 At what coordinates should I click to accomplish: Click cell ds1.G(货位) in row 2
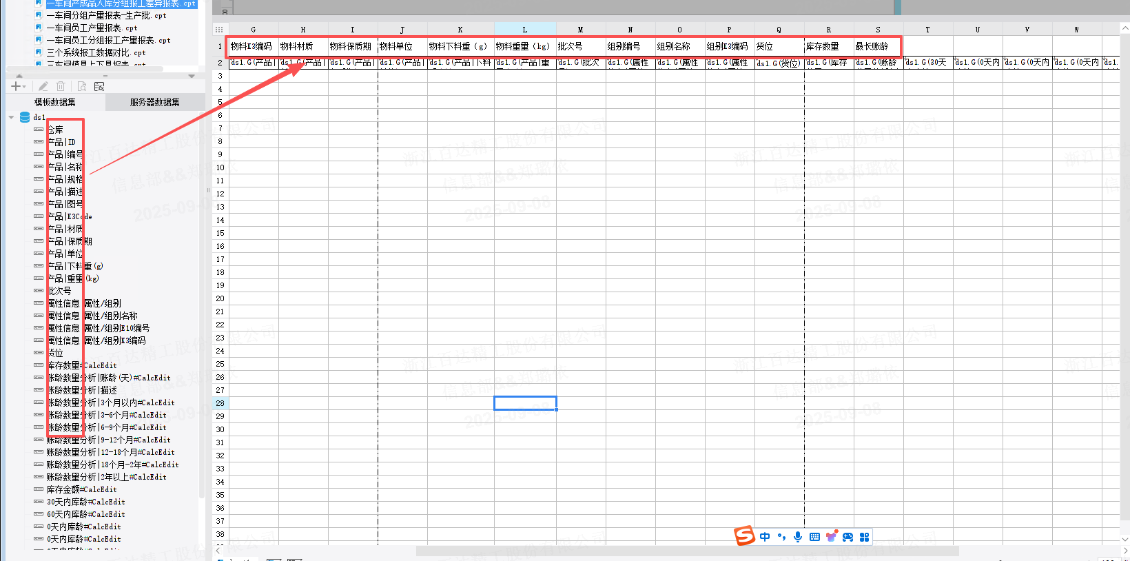[x=779, y=63]
